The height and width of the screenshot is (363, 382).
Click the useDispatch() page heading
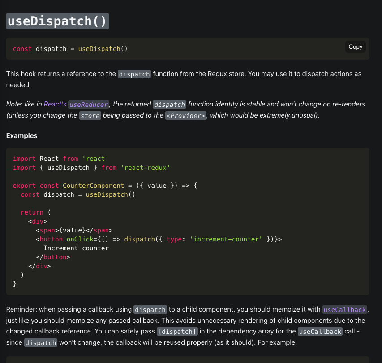[56, 21]
